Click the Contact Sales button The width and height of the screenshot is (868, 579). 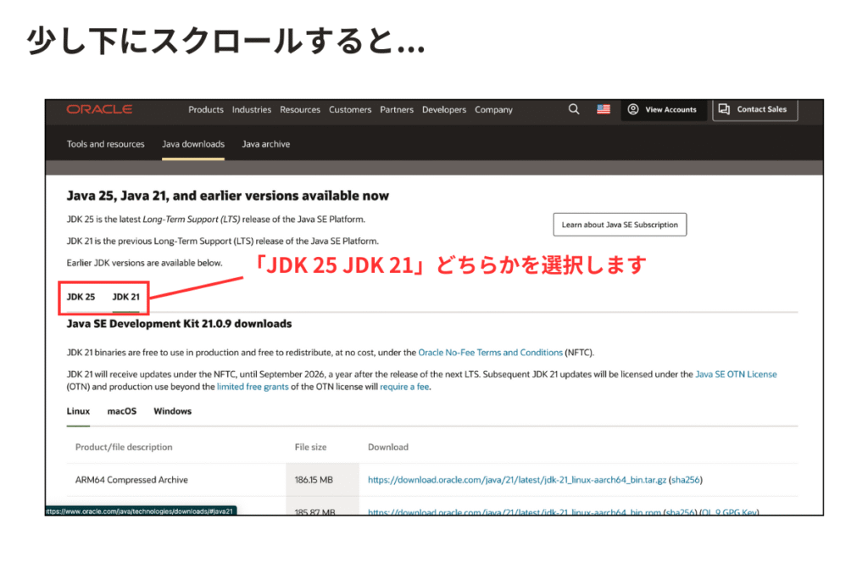pyautogui.click(x=754, y=109)
